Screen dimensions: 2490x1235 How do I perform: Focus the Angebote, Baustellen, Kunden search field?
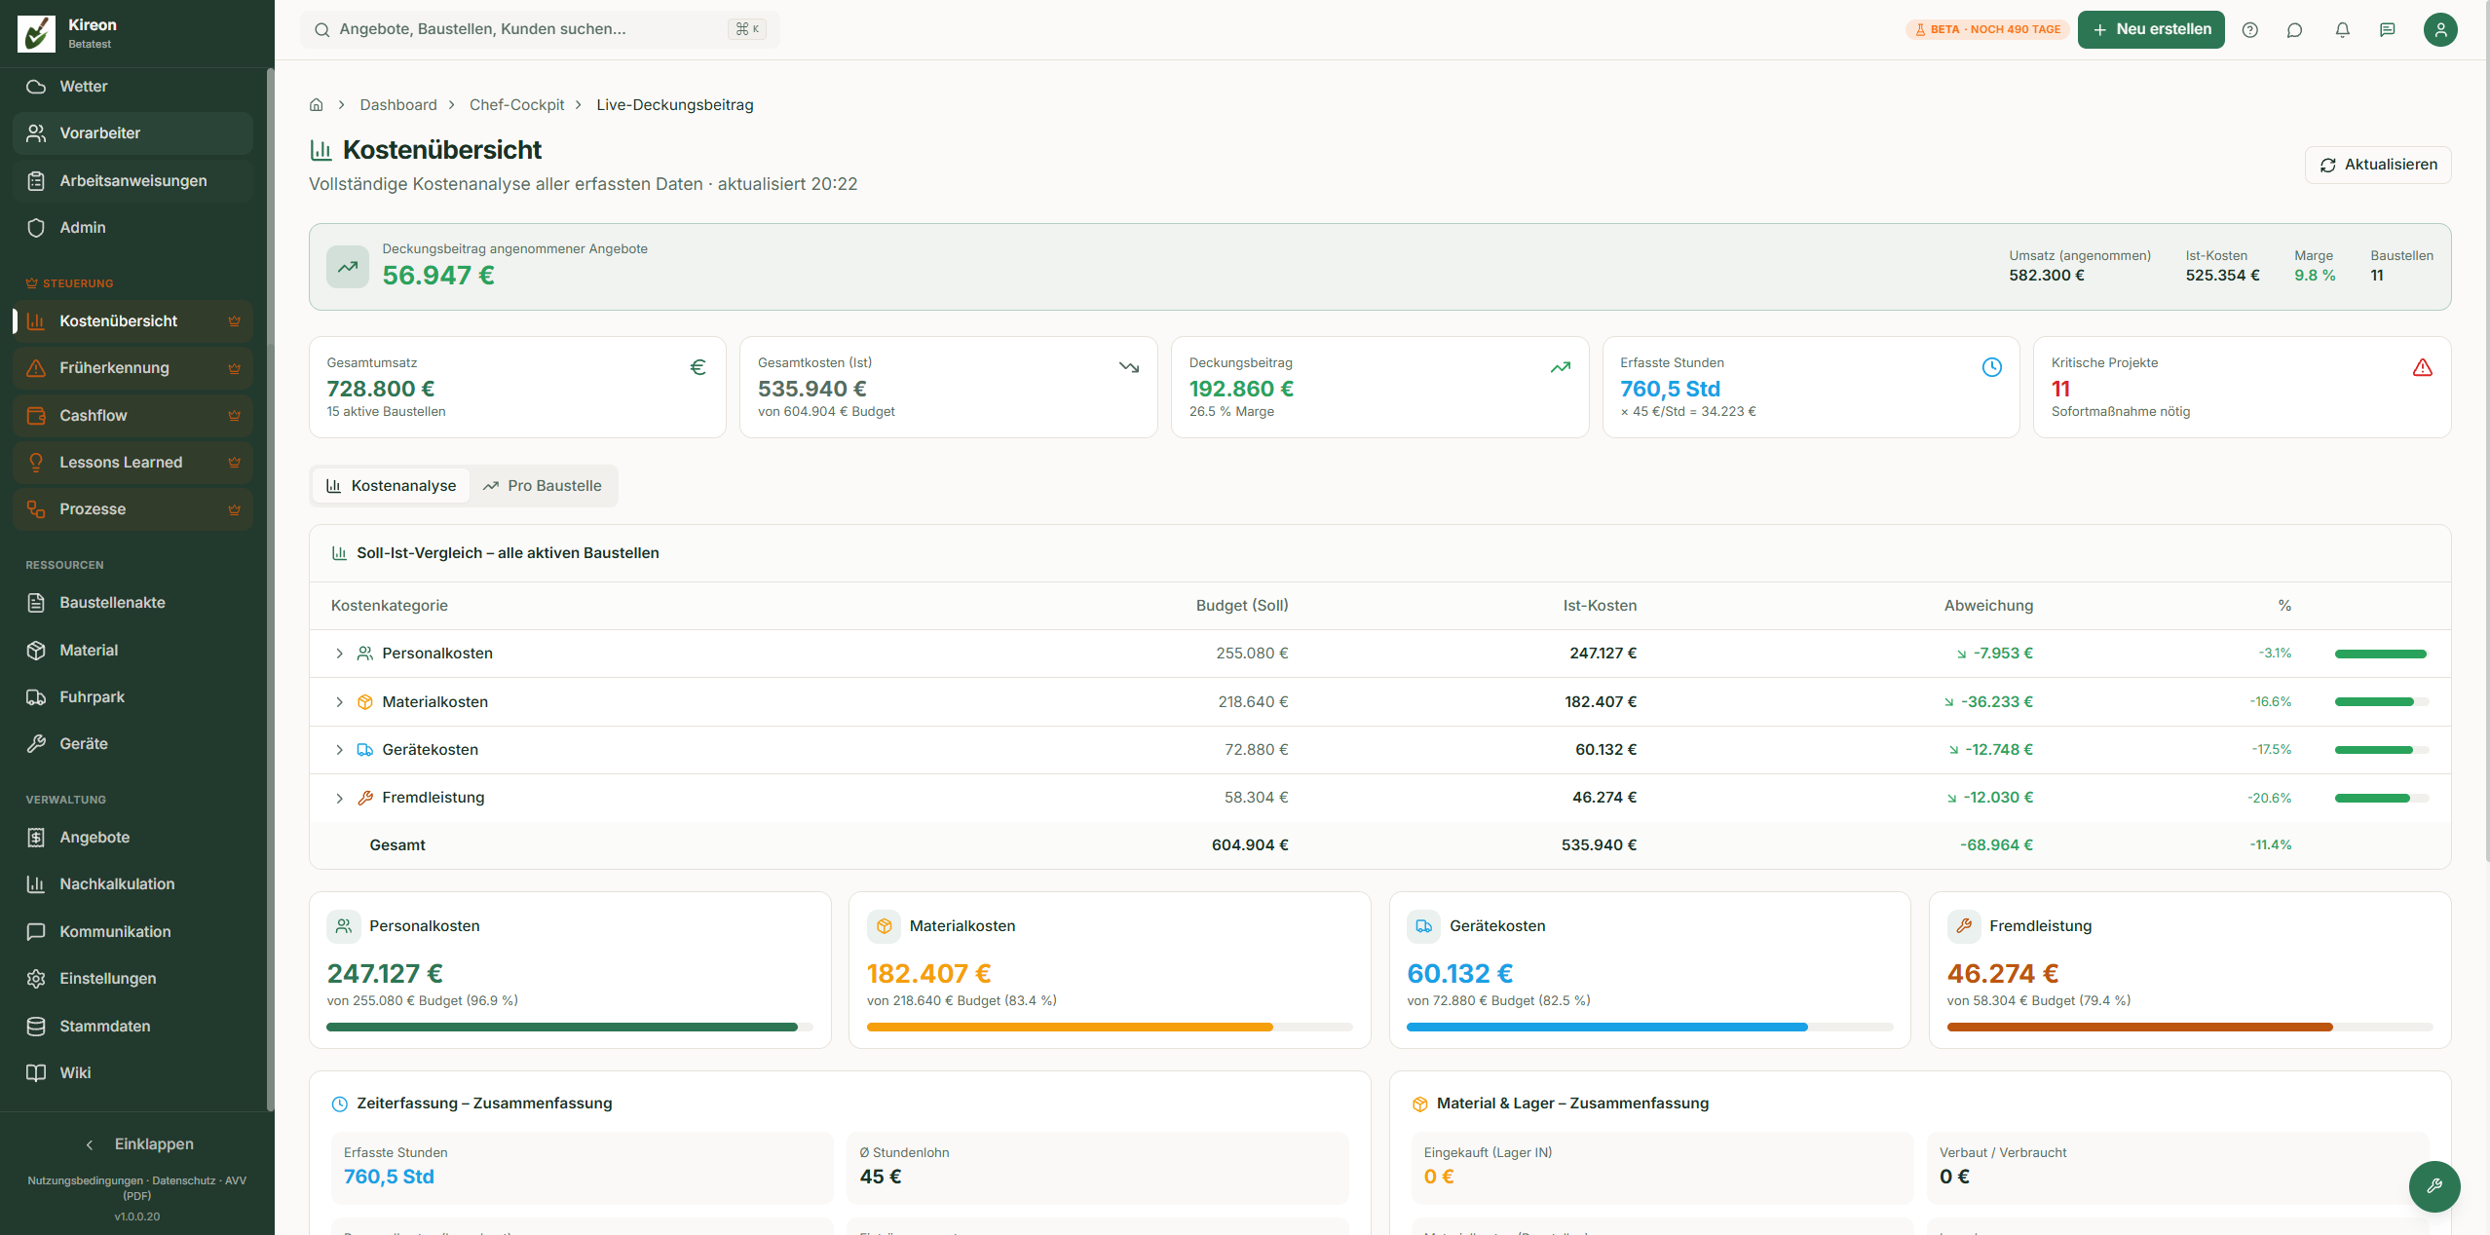tap(540, 29)
